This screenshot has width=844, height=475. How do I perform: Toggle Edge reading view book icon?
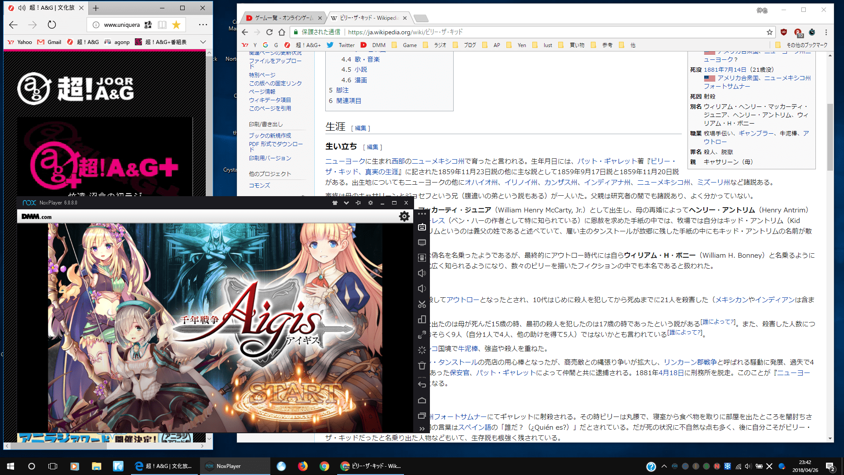point(162,25)
